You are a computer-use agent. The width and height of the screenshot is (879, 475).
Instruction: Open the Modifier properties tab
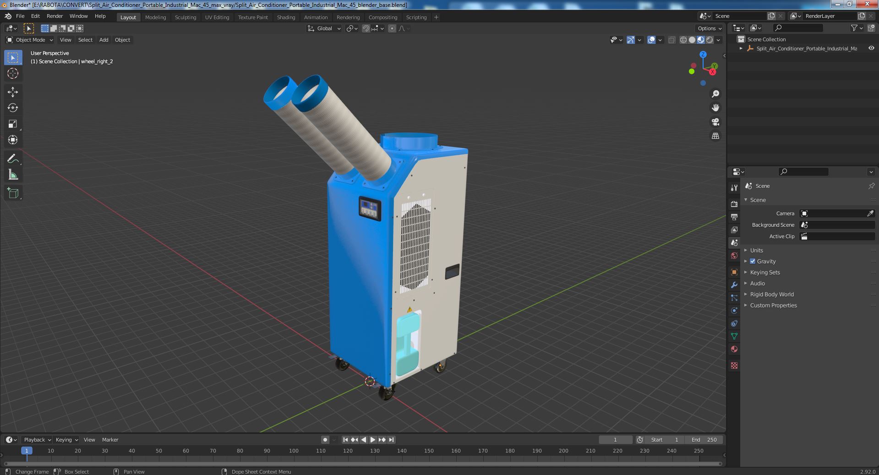(x=734, y=285)
